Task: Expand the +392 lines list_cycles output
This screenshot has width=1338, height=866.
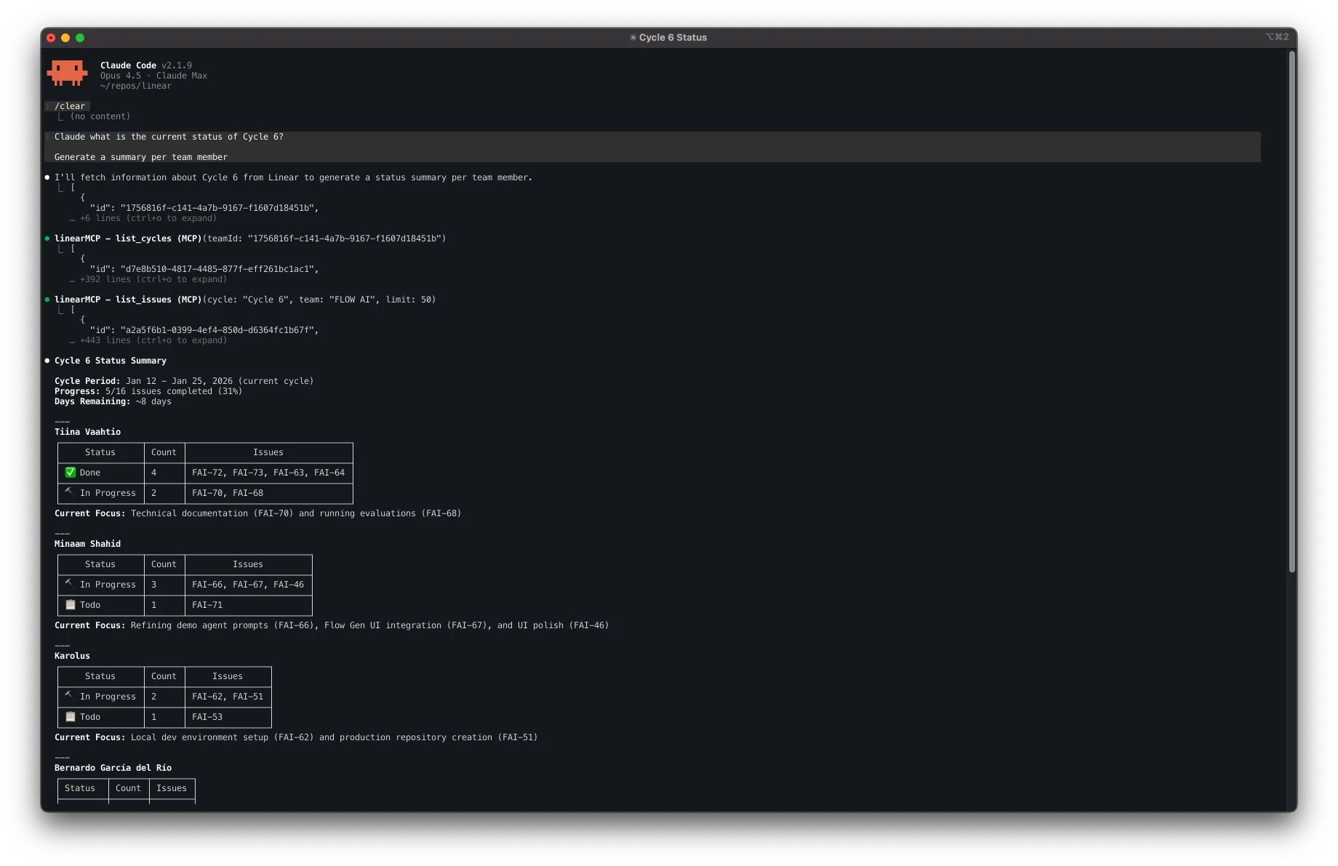Action: 153,279
